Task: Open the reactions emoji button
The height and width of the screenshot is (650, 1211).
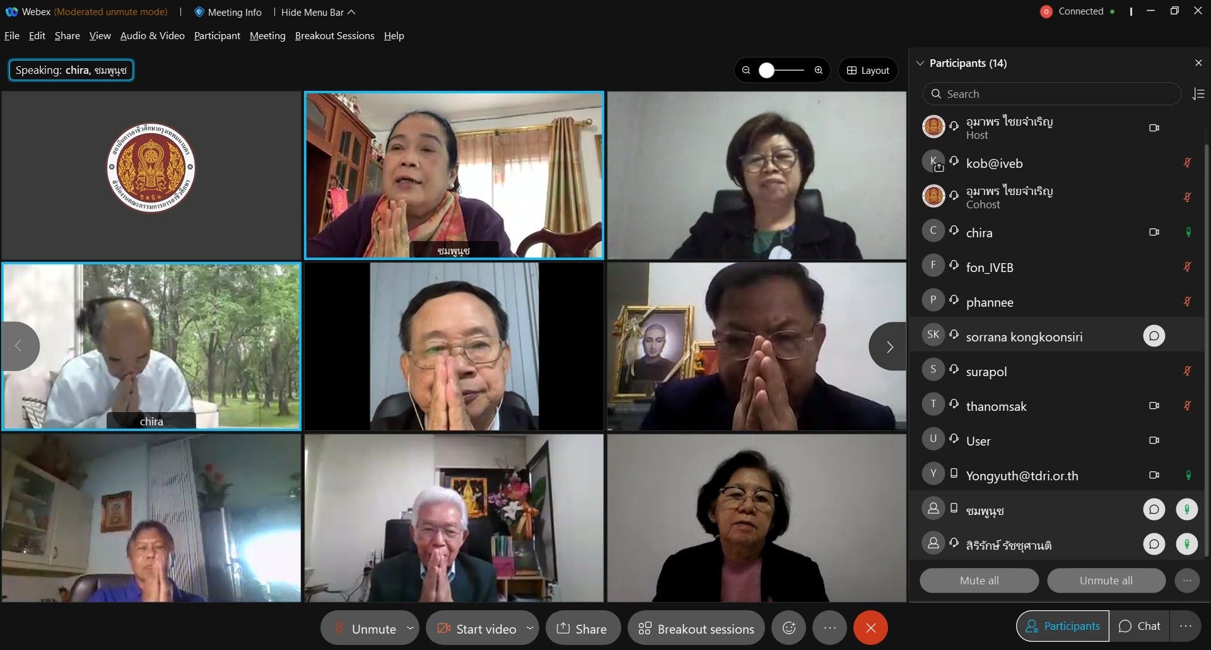Action: [x=788, y=628]
